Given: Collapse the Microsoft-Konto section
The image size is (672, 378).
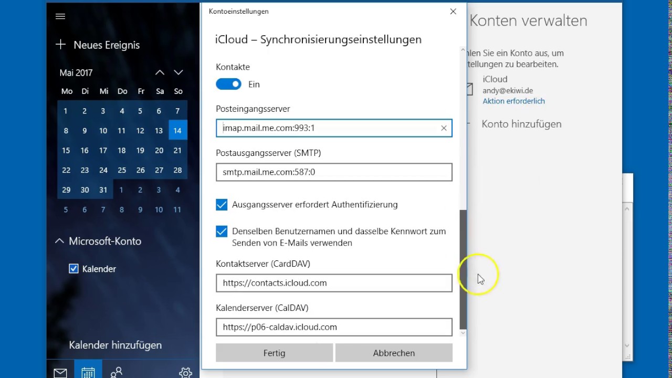Looking at the screenshot, I should [x=59, y=241].
